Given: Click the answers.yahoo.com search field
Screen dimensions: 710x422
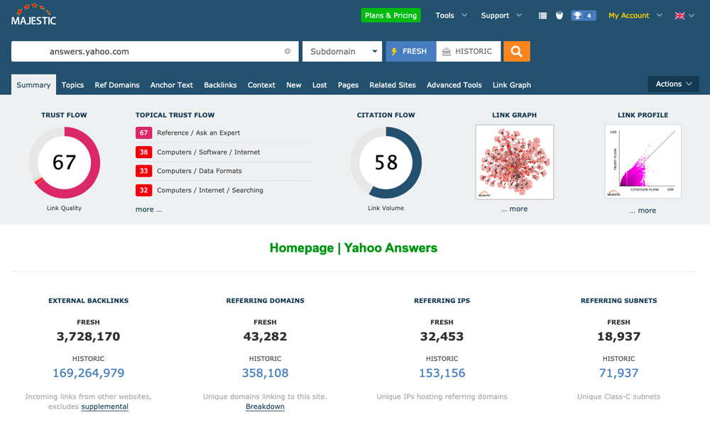Looking at the screenshot, I should [x=155, y=51].
